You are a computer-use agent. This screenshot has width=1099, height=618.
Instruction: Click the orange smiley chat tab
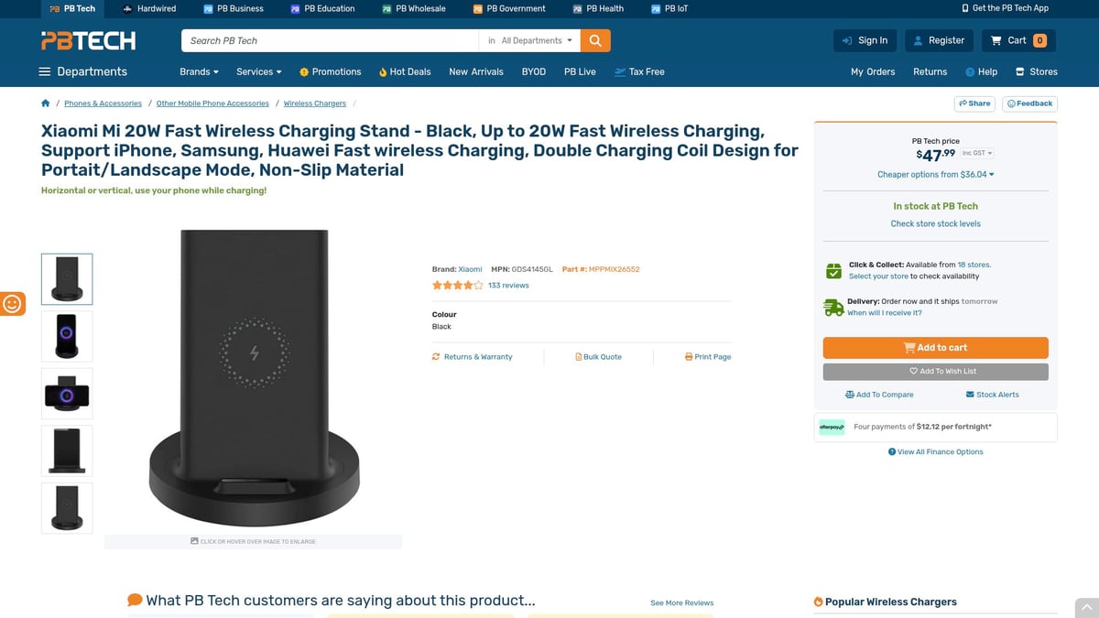13,303
